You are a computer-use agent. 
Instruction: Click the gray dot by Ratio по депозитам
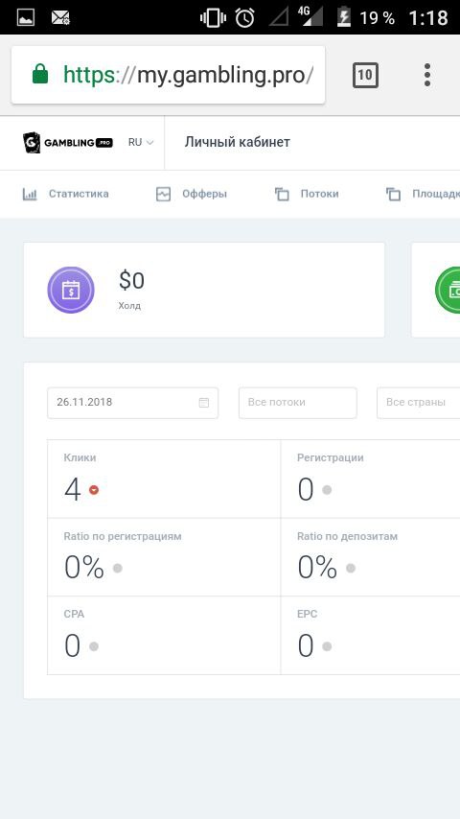click(351, 568)
